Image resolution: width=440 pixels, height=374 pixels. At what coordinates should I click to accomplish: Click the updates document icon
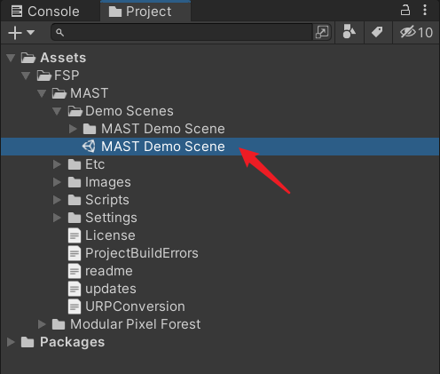point(75,289)
